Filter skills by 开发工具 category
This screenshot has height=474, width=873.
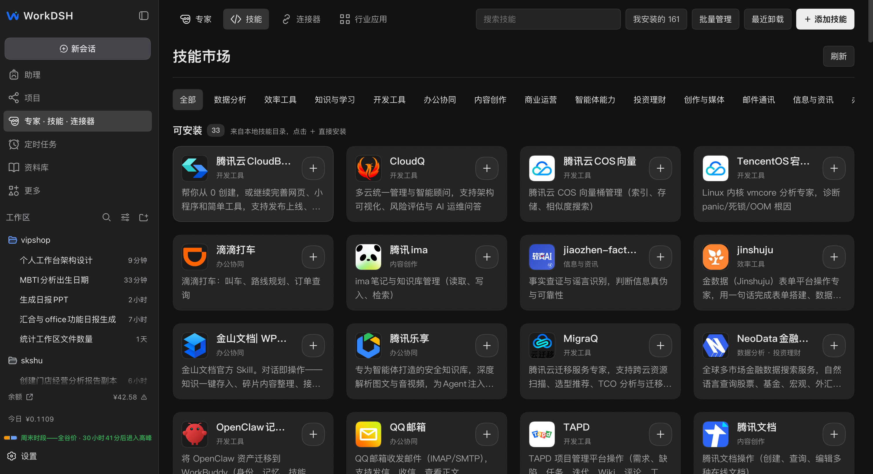click(389, 100)
